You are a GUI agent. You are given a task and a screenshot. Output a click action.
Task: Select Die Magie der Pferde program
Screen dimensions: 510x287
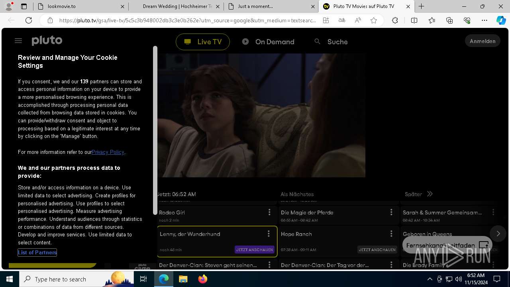click(339, 215)
